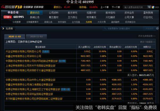Viewport: 160px width, 111px height.
Task: Open the 行业对比 menu tab
Action: coord(148,17)
